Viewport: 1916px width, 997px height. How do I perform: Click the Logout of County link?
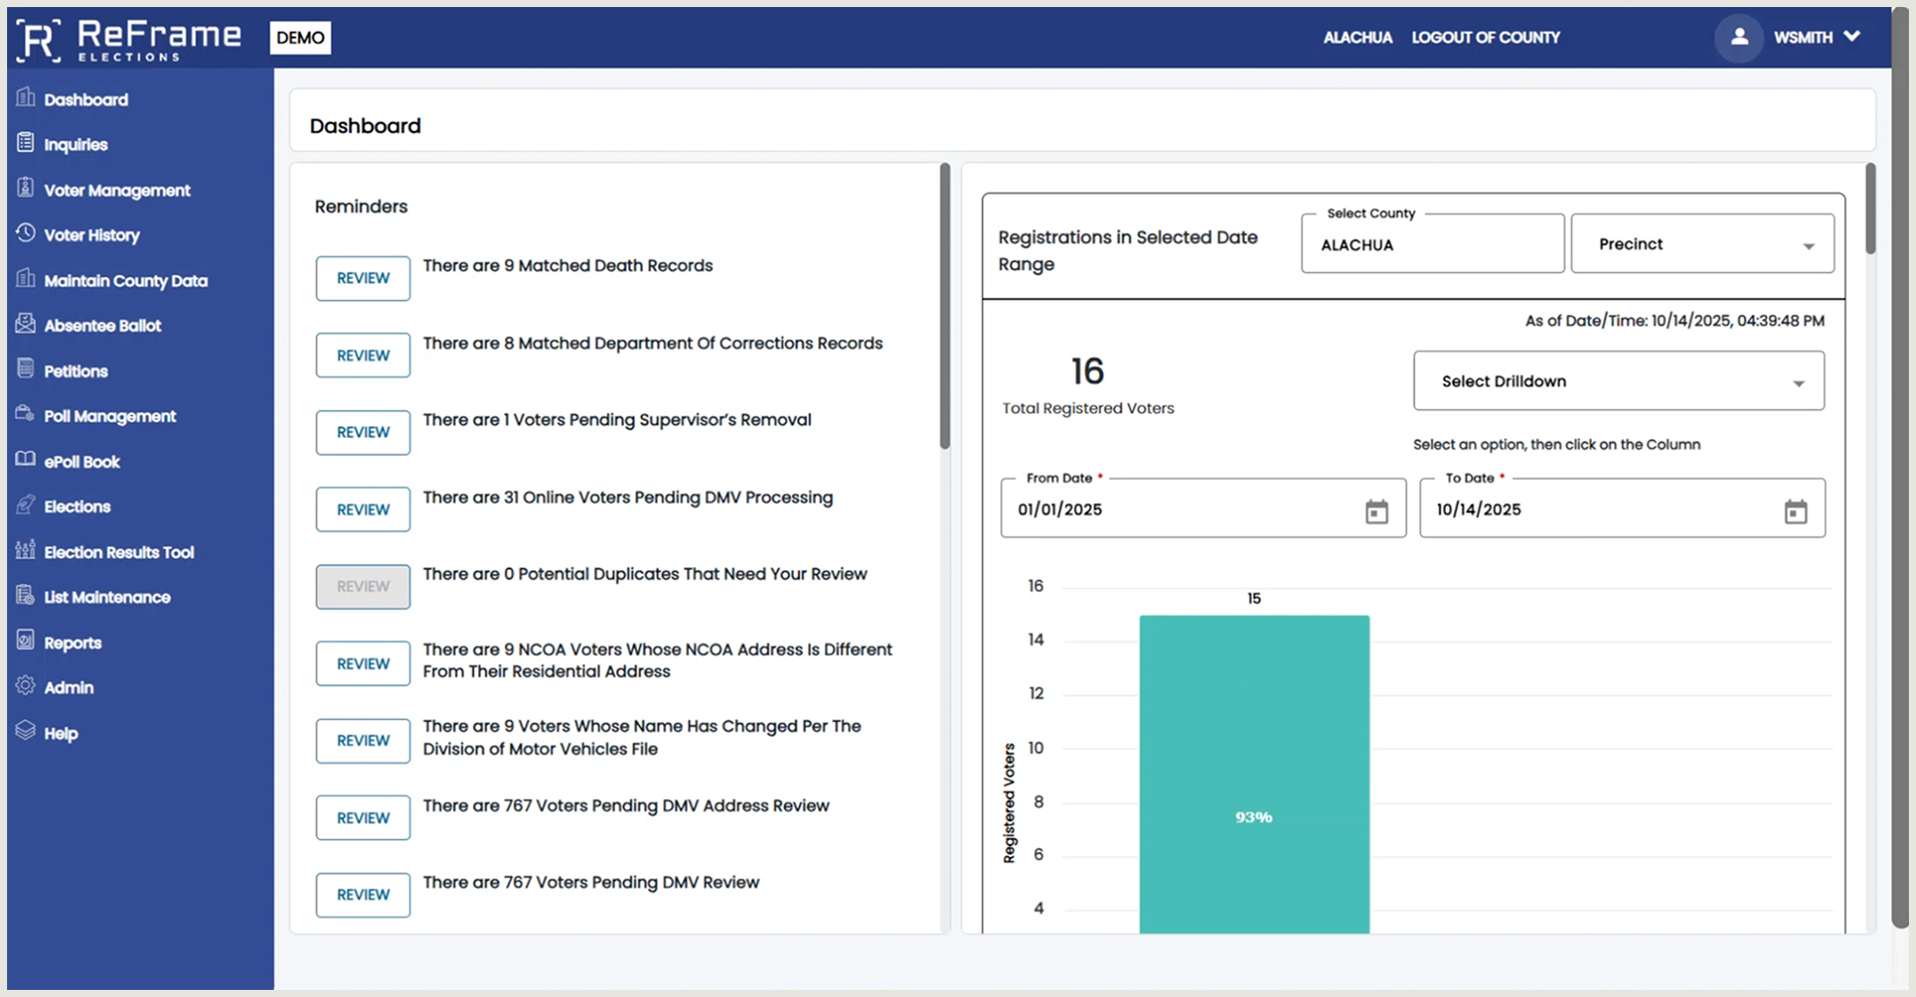[x=1485, y=37]
